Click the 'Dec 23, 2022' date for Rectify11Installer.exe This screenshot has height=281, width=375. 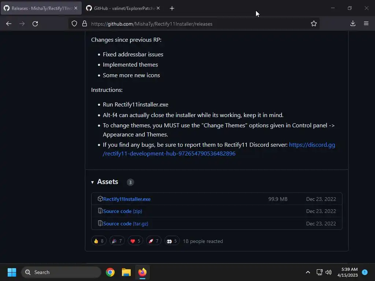click(321, 199)
